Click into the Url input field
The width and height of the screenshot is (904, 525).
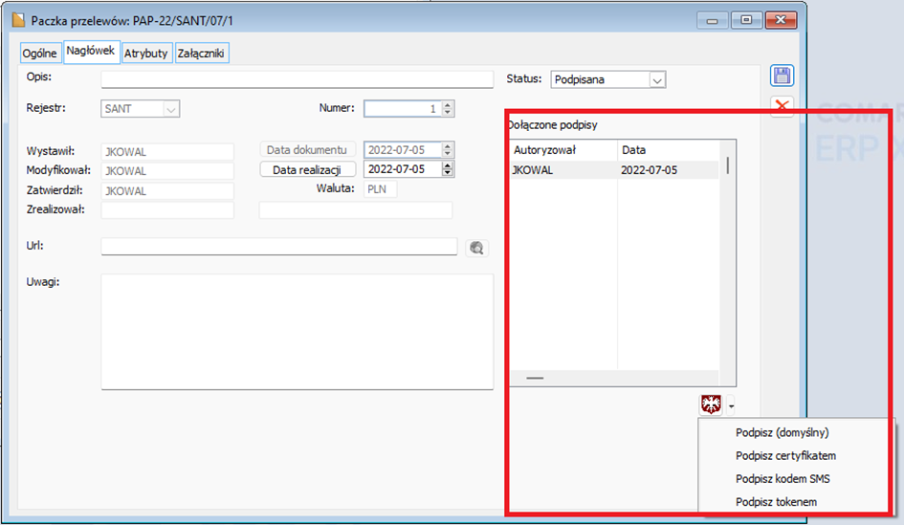pos(279,247)
